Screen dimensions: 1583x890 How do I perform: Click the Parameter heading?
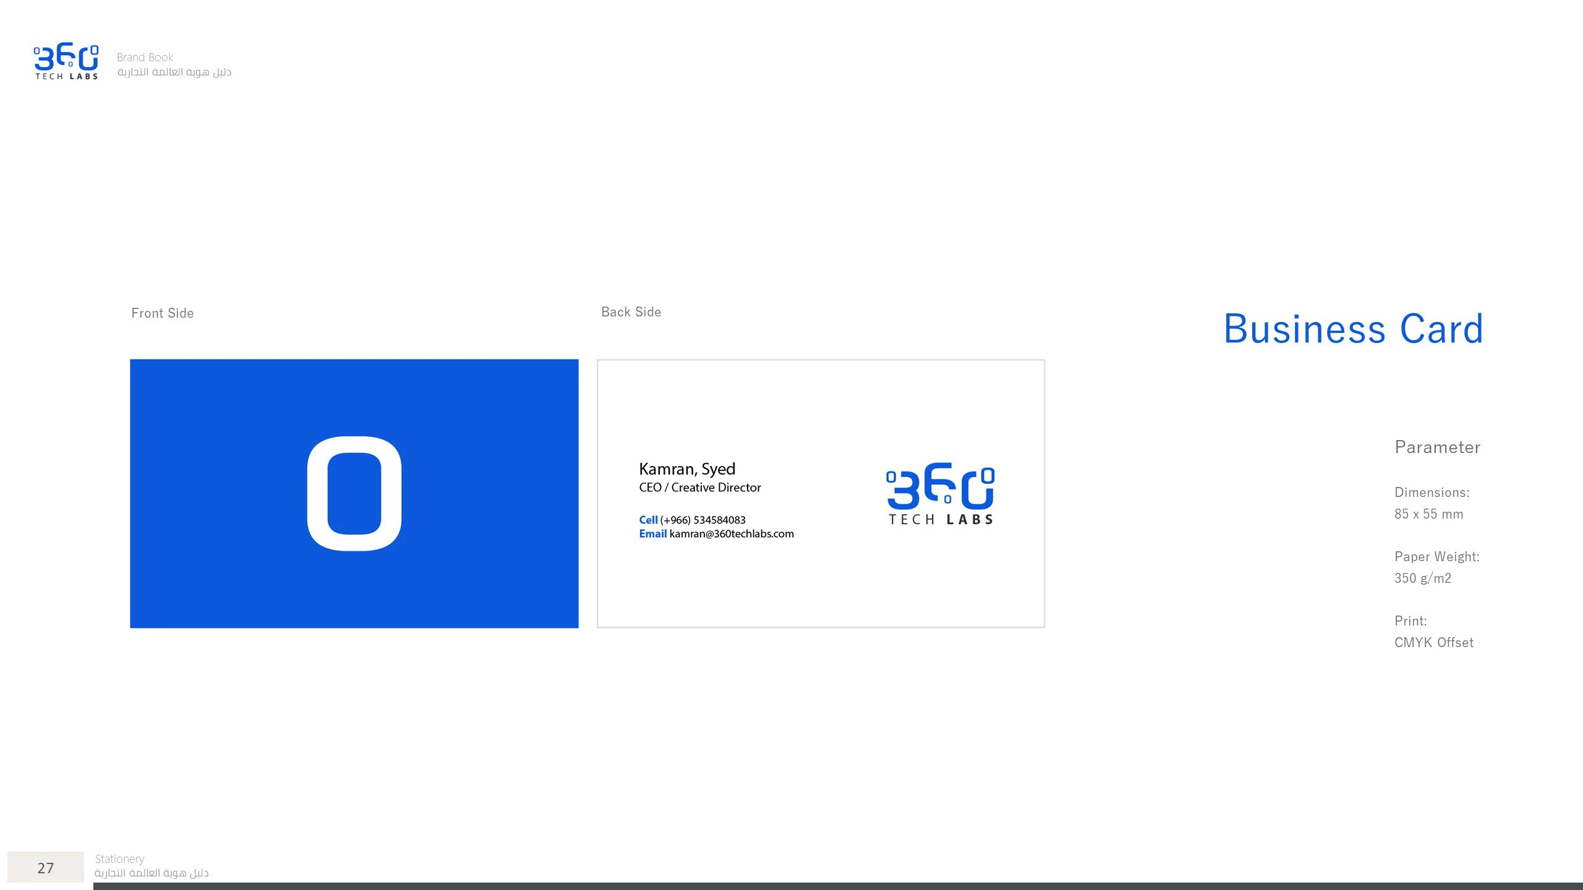click(1437, 447)
